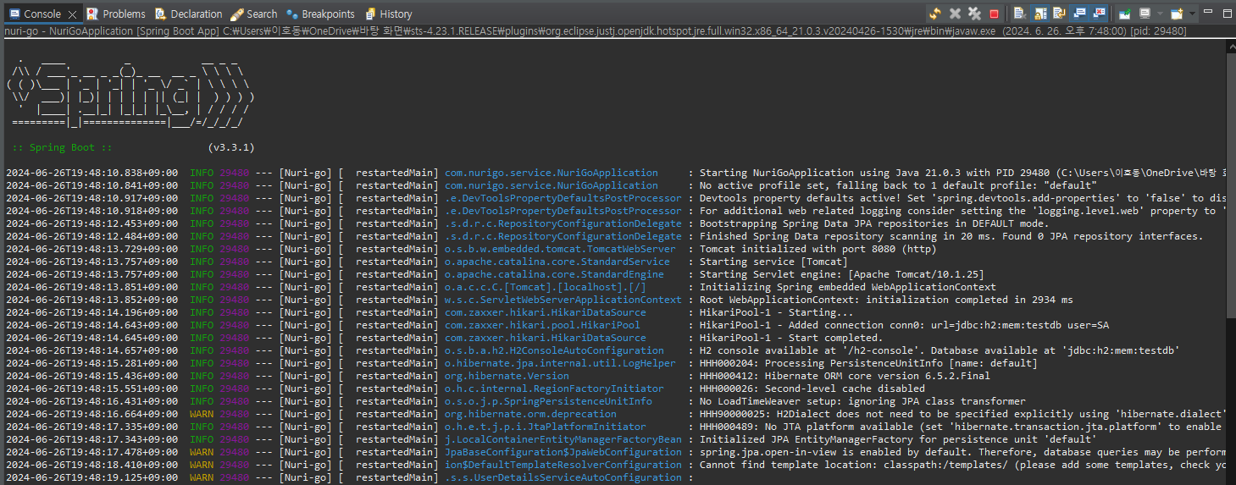
Task: Click the Search flashlight icon
Action: tap(236, 14)
